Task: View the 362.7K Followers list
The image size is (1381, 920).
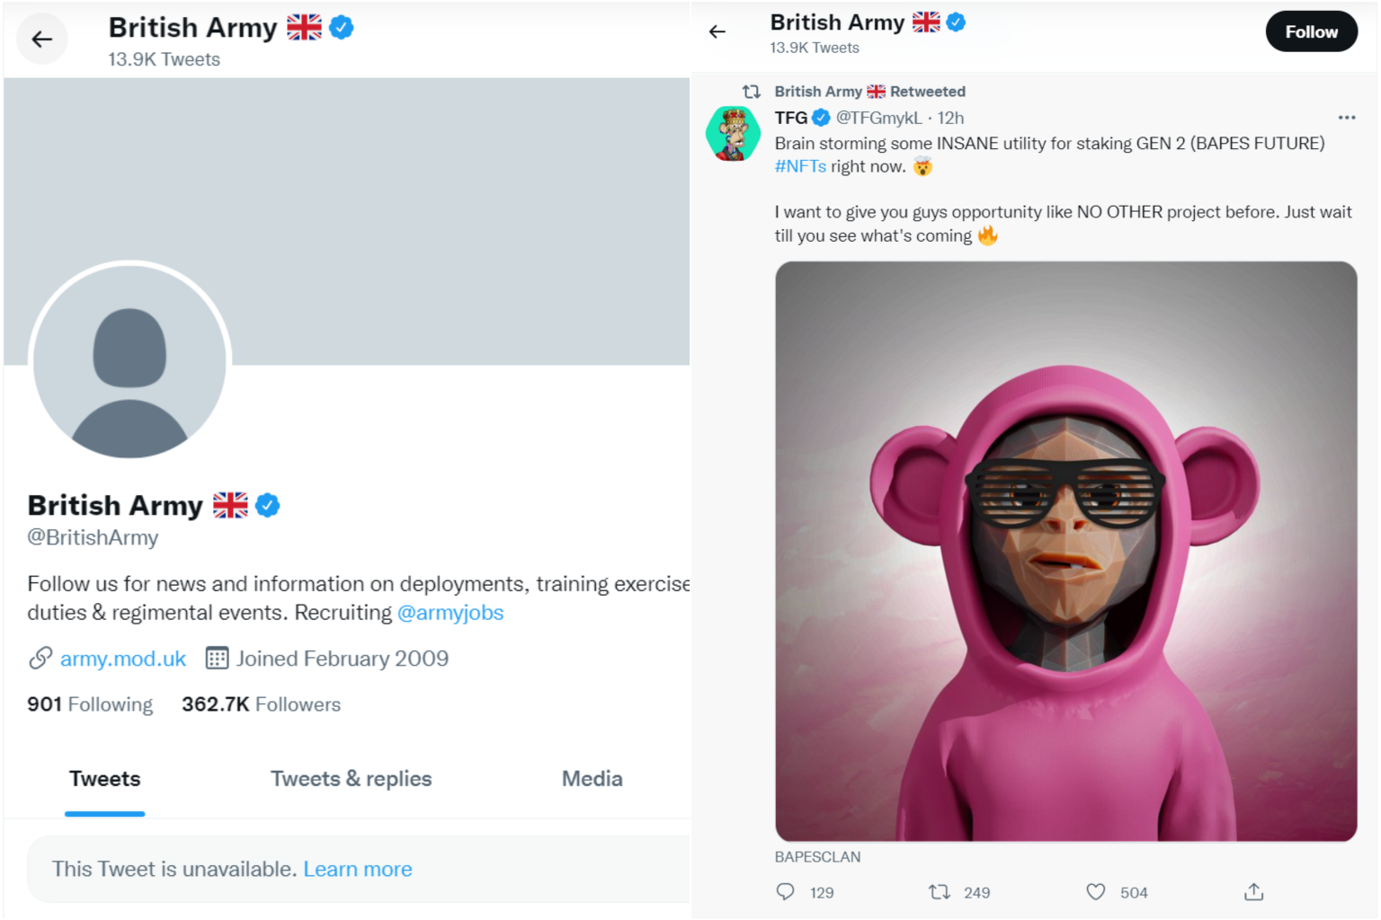Action: coord(261,704)
